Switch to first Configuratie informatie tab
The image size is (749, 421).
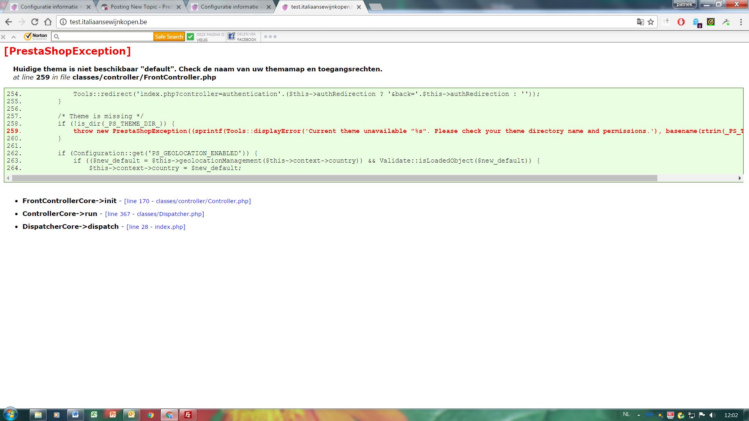coord(49,7)
